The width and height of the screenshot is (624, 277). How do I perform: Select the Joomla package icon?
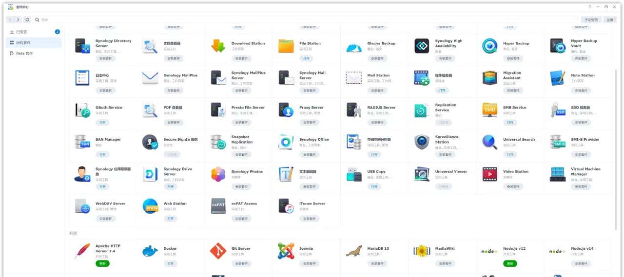click(x=286, y=251)
